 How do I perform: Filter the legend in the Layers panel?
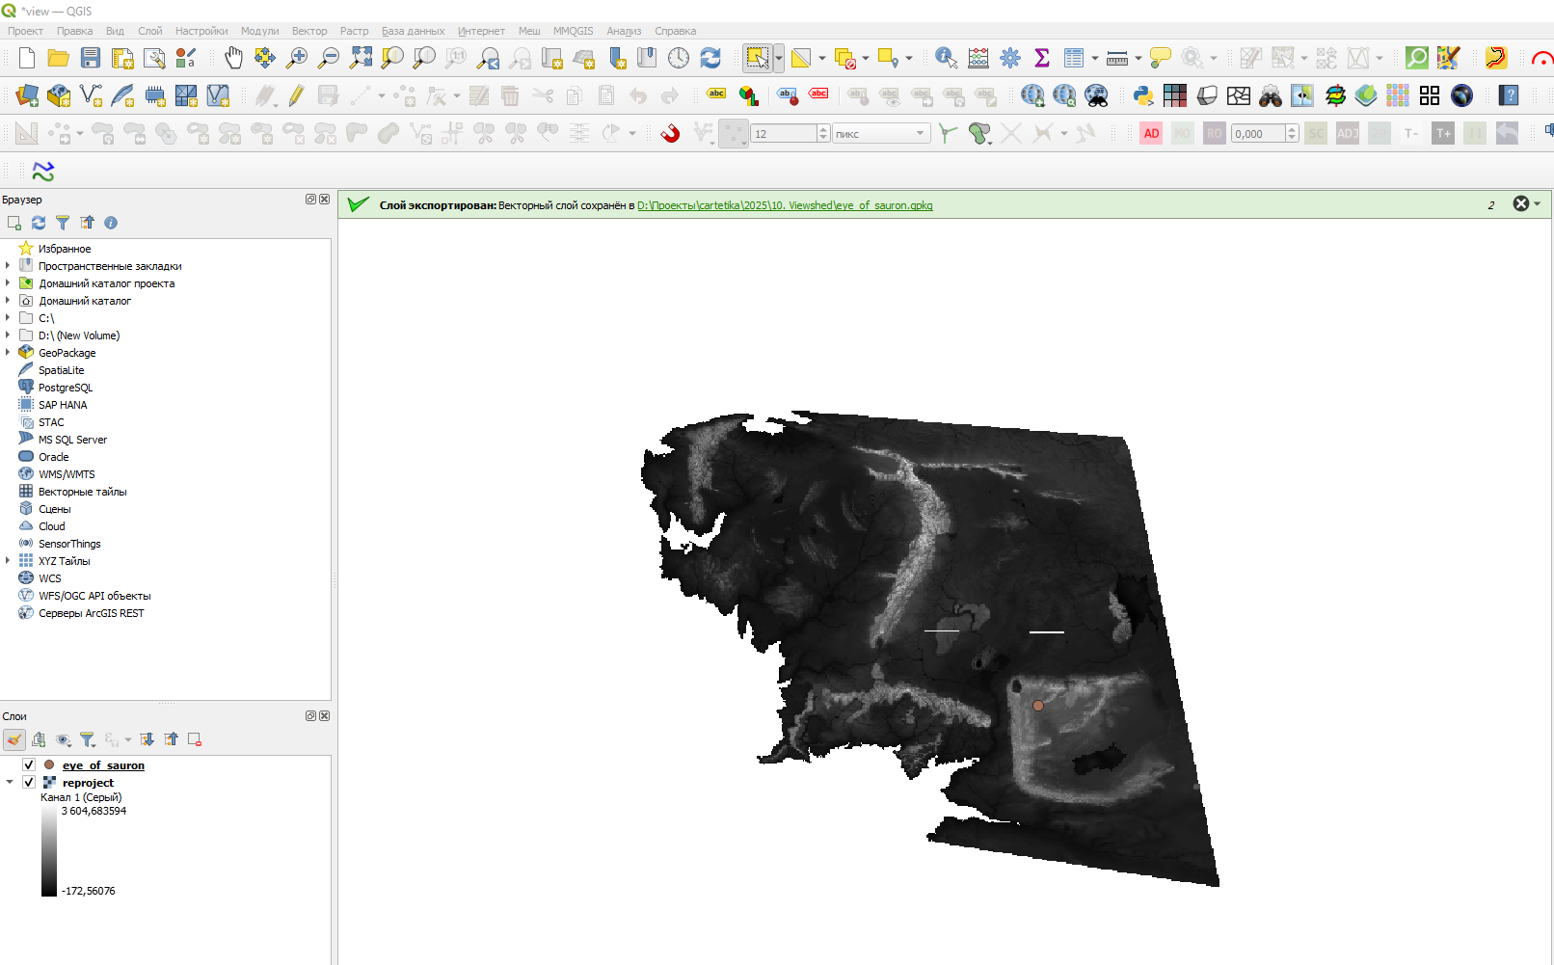pos(88,739)
